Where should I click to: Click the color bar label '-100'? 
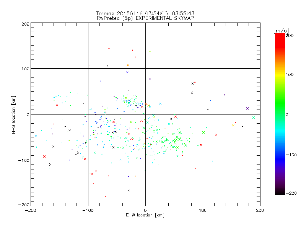[x=291, y=155]
